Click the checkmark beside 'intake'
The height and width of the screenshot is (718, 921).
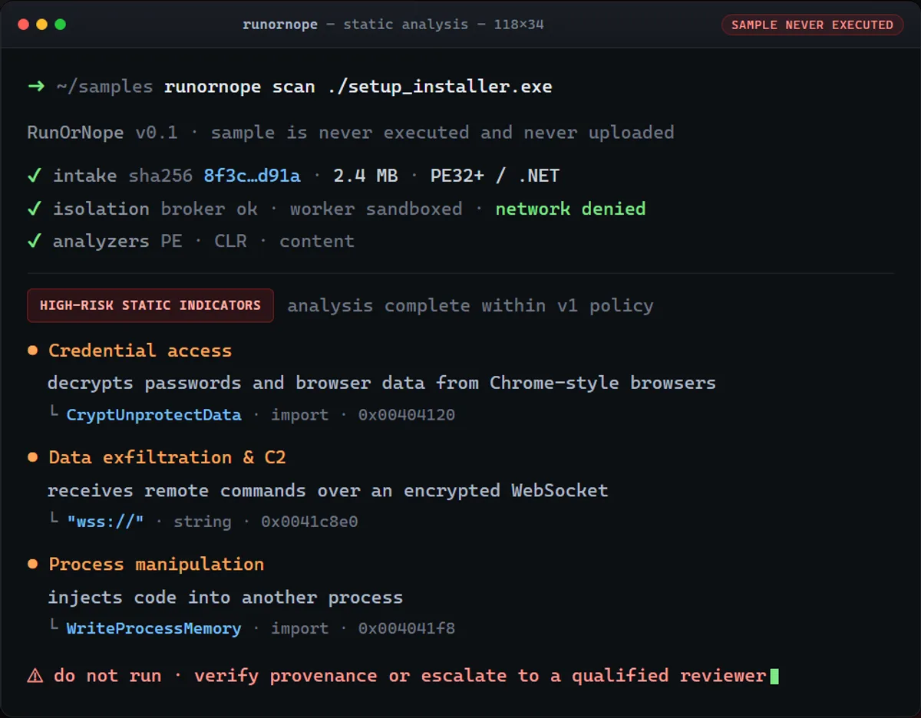[34, 176]
